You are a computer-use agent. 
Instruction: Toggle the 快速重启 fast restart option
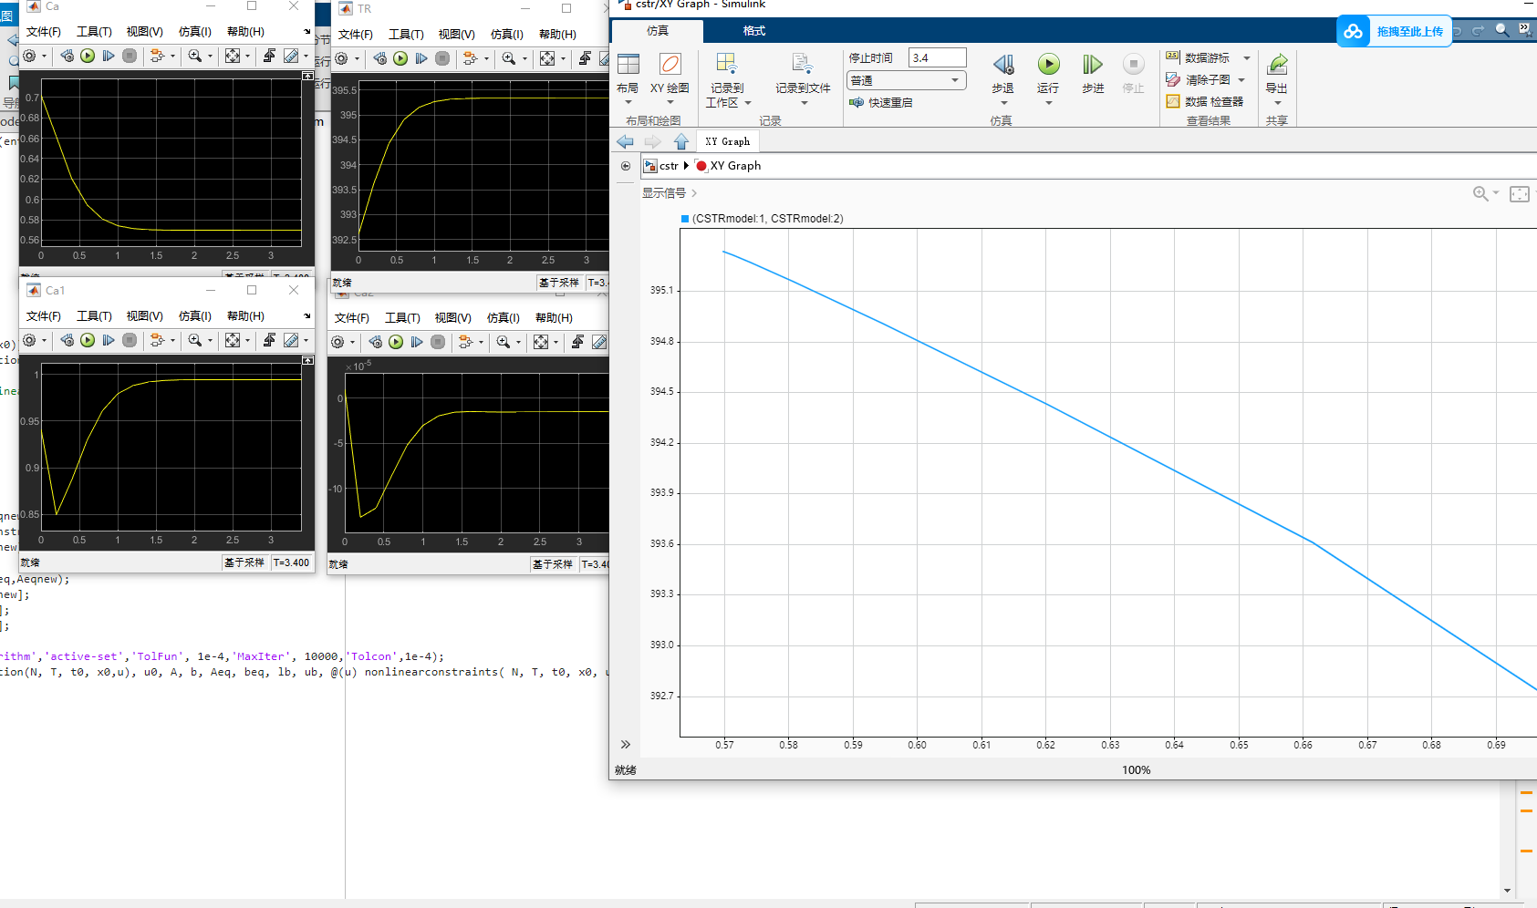(881, 103)
